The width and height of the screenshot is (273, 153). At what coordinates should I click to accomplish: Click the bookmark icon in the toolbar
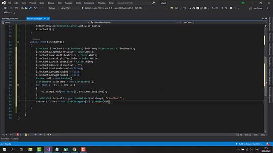pyautogui.click(x=231, y=8)
